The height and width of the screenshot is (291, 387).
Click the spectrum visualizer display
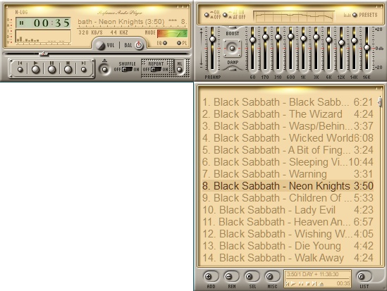[43, 36]
